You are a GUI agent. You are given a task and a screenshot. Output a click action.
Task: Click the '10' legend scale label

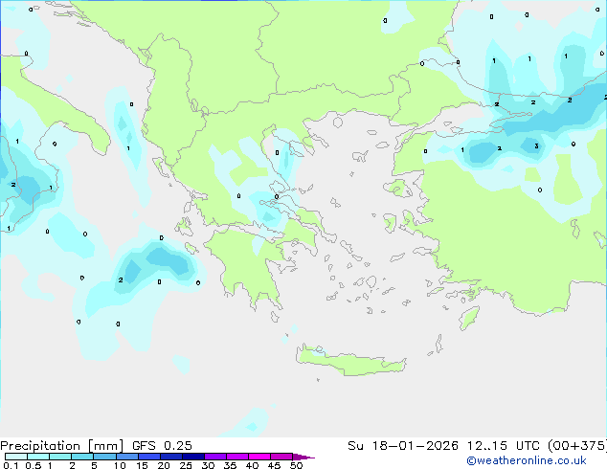pos(120,465)
